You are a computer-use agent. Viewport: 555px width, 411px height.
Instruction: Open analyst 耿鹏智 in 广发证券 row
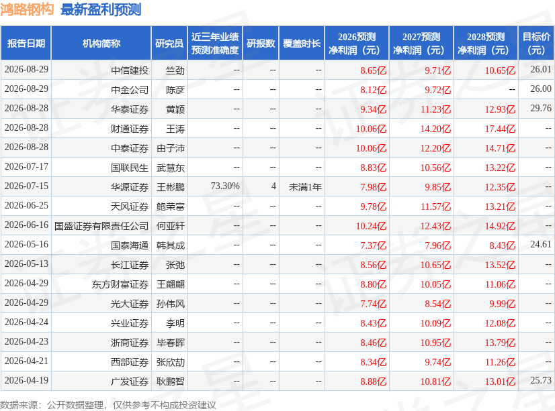click(x=171, y=381)
